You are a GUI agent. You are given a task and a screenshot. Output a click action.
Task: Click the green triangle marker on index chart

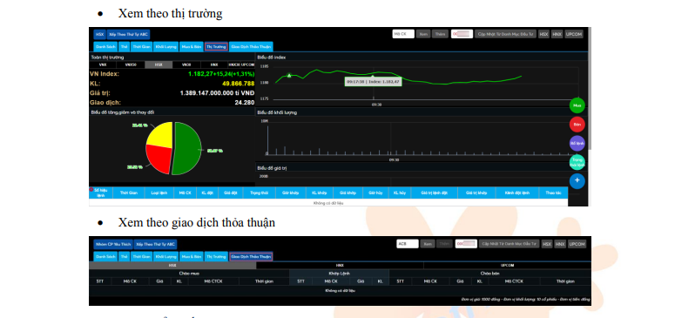pos(289,76)
